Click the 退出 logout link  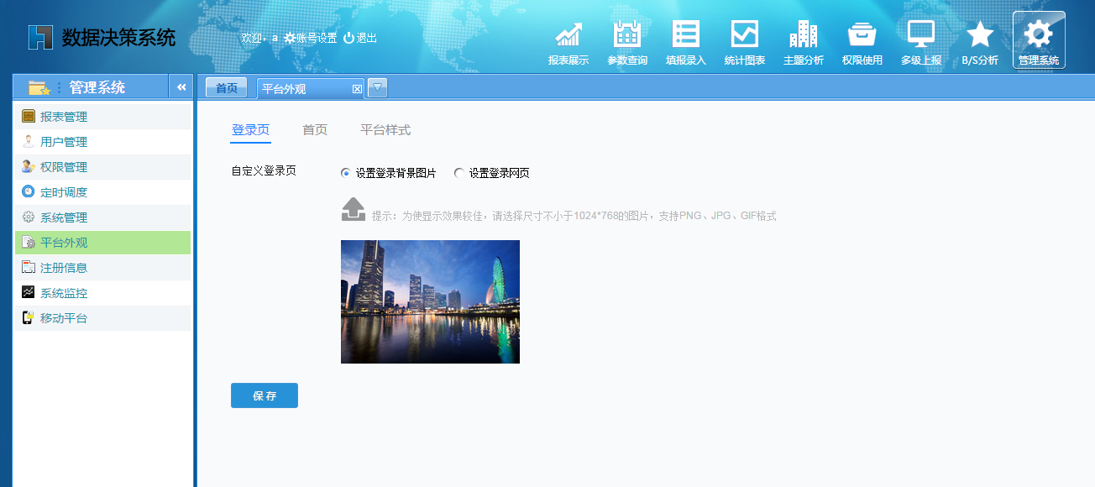(x=367, y=38)
